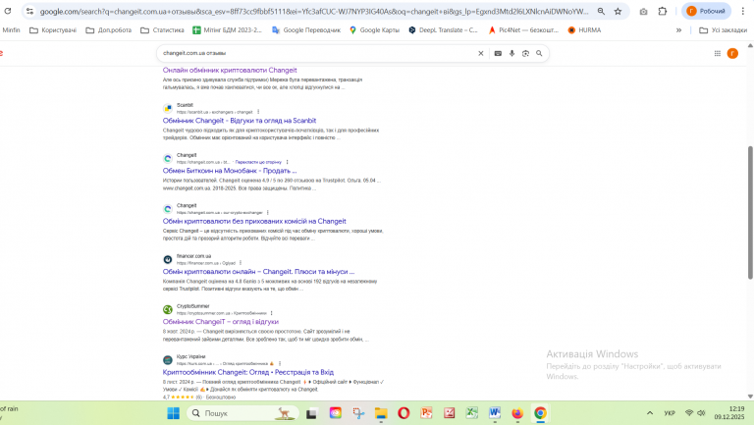Screen dimensions: 754x425
Task: Open result Онлайн обмінник криптовалюти Changeit
Action: tap(230, 71)
